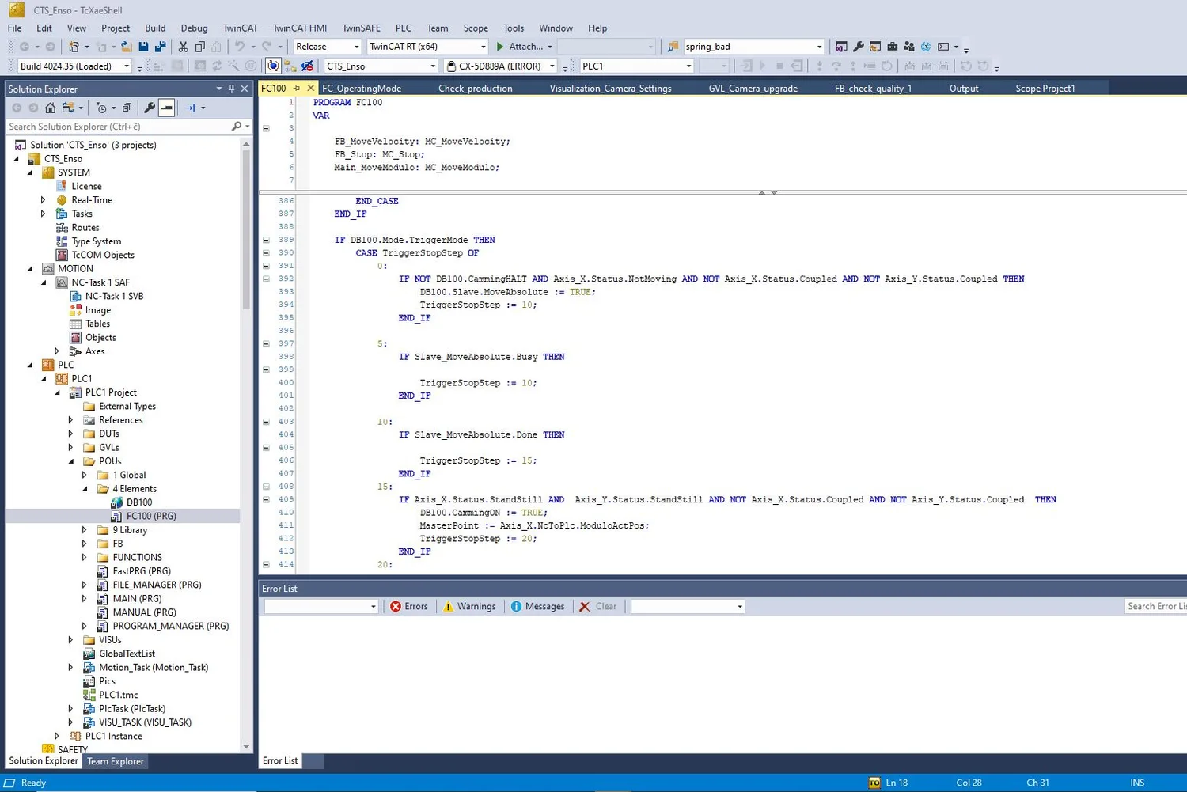The image size is (1187, 792).
Task: Click the wrench Properties icon in Solution Explorer
Action: [149, 108]
